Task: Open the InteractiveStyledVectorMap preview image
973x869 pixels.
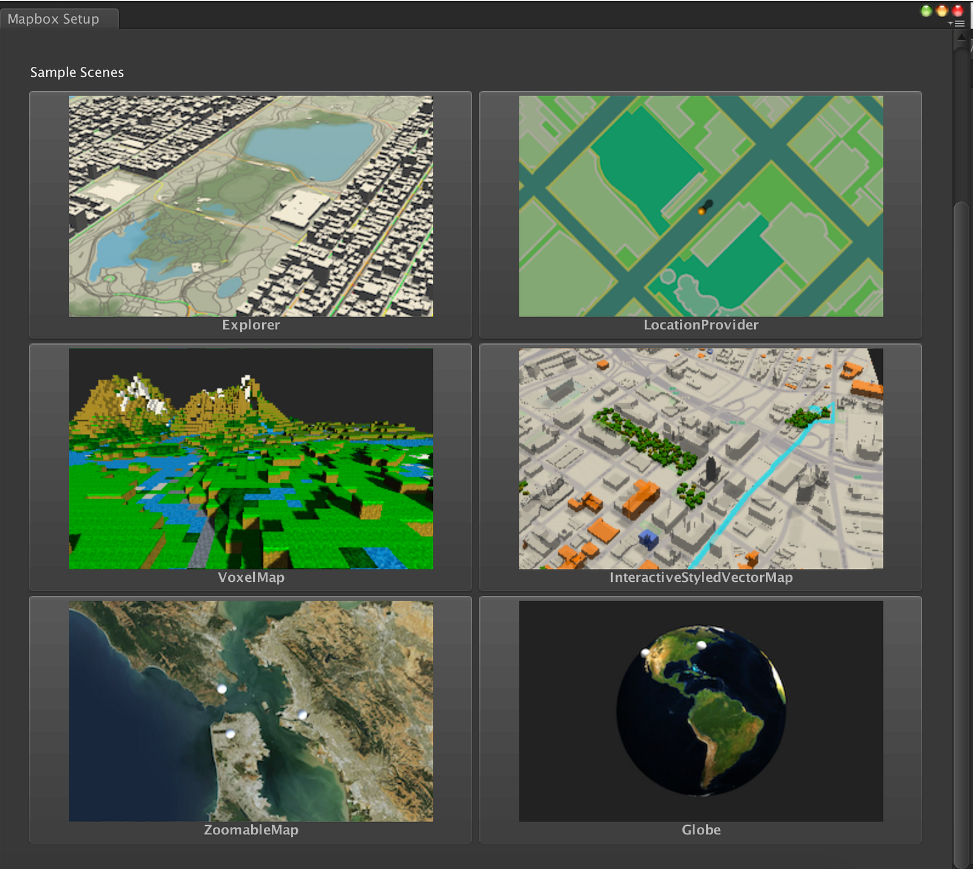Action: point(701,458)
